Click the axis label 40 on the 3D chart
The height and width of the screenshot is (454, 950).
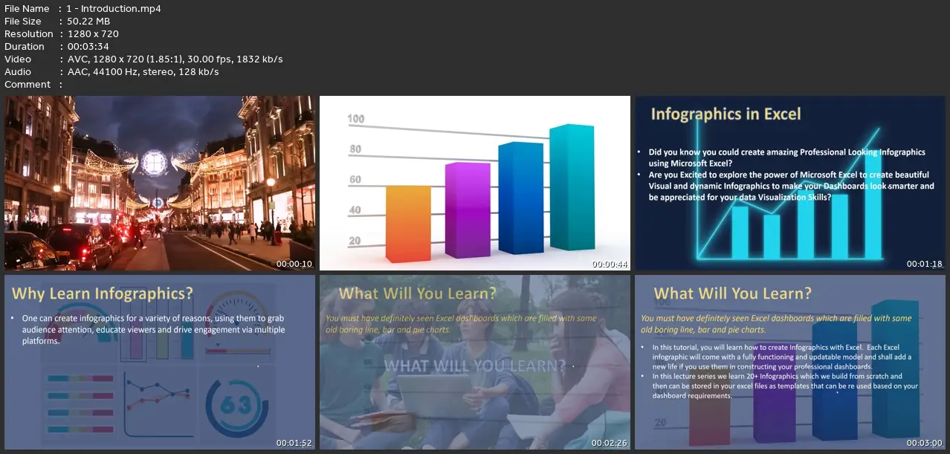355,210
